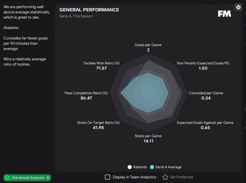The image size is (246, 183).
Task: Click the Serie A Average legend label
Action: coord(168,167)
